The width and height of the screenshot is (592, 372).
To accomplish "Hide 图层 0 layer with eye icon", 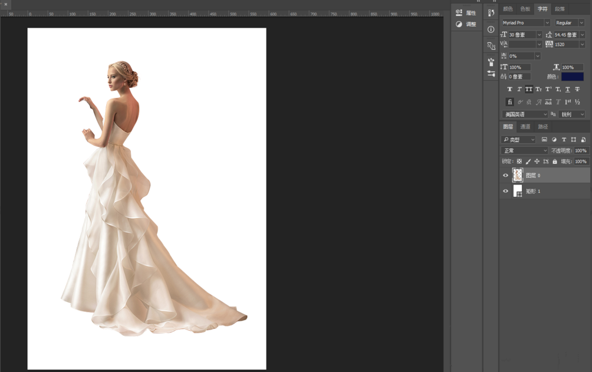I will pos(505,176).
